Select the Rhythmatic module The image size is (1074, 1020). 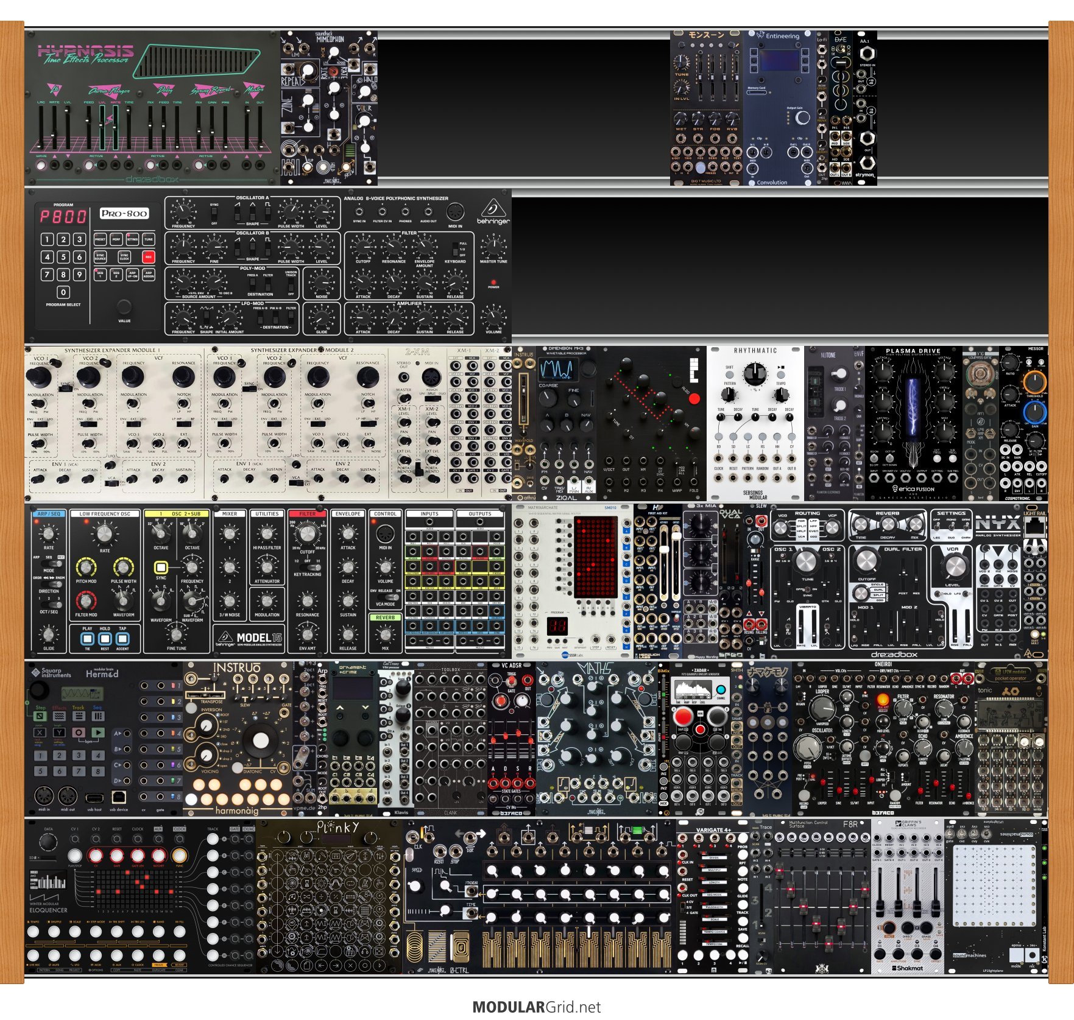tap(755, 424)
